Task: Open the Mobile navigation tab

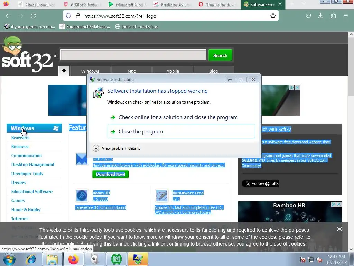Action: (173, 71)
